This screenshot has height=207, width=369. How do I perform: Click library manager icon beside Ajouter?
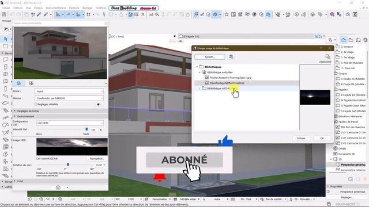click(231, 57)
